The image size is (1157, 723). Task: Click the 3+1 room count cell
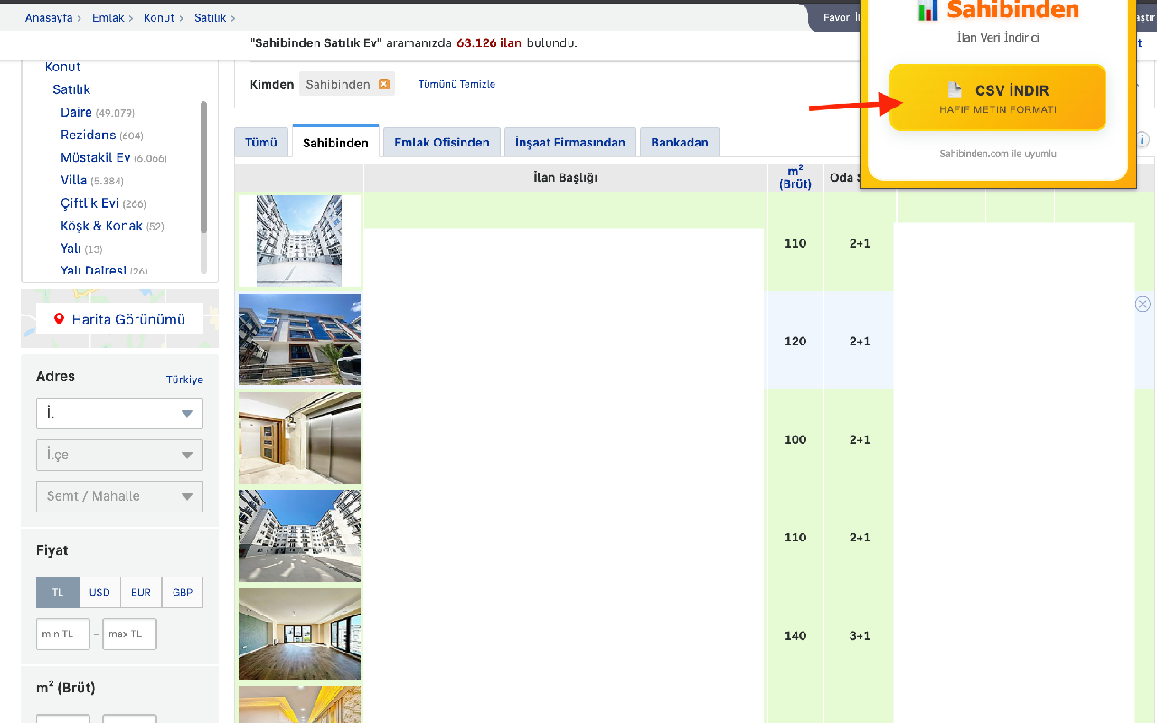(x=860, y=635)
